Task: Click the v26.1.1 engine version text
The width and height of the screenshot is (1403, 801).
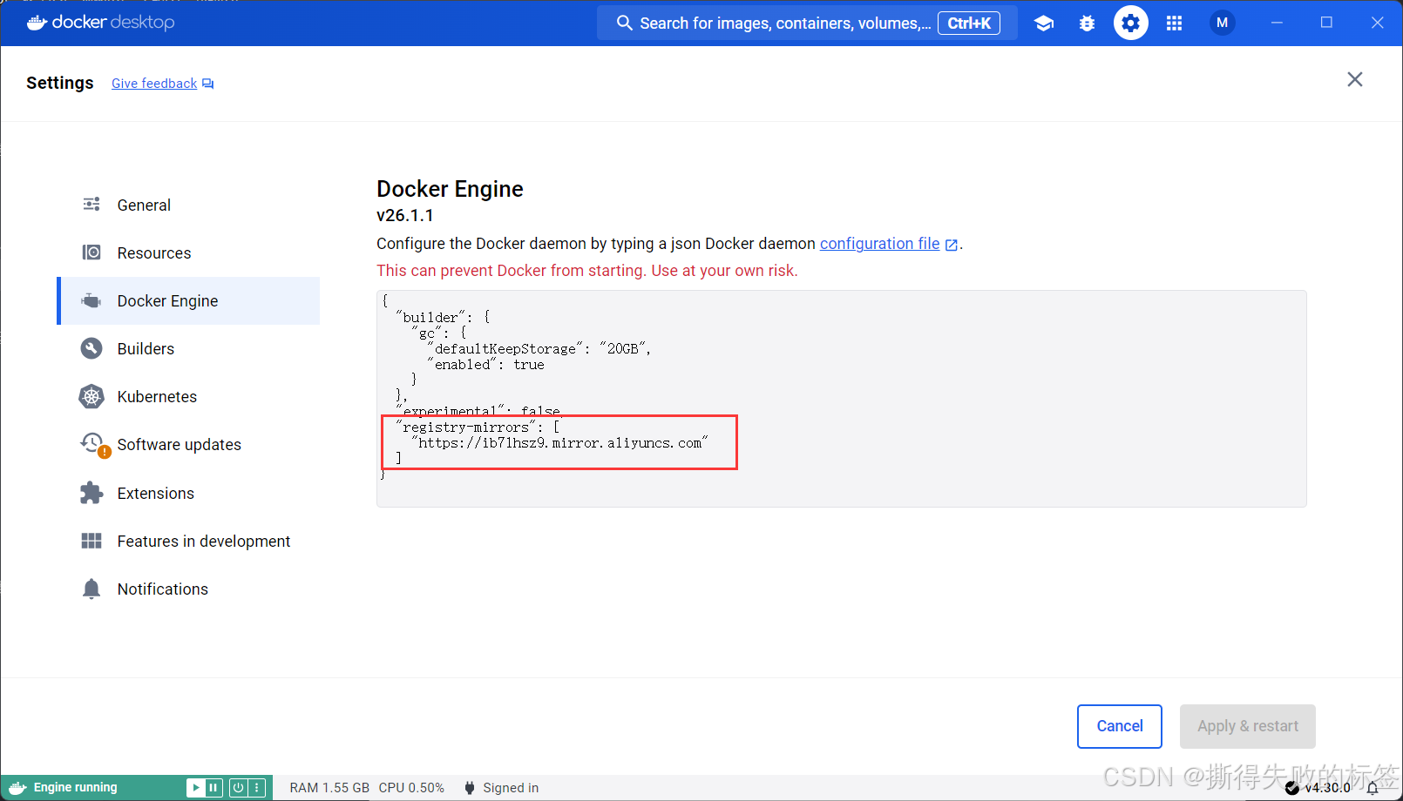Action: 405,215
